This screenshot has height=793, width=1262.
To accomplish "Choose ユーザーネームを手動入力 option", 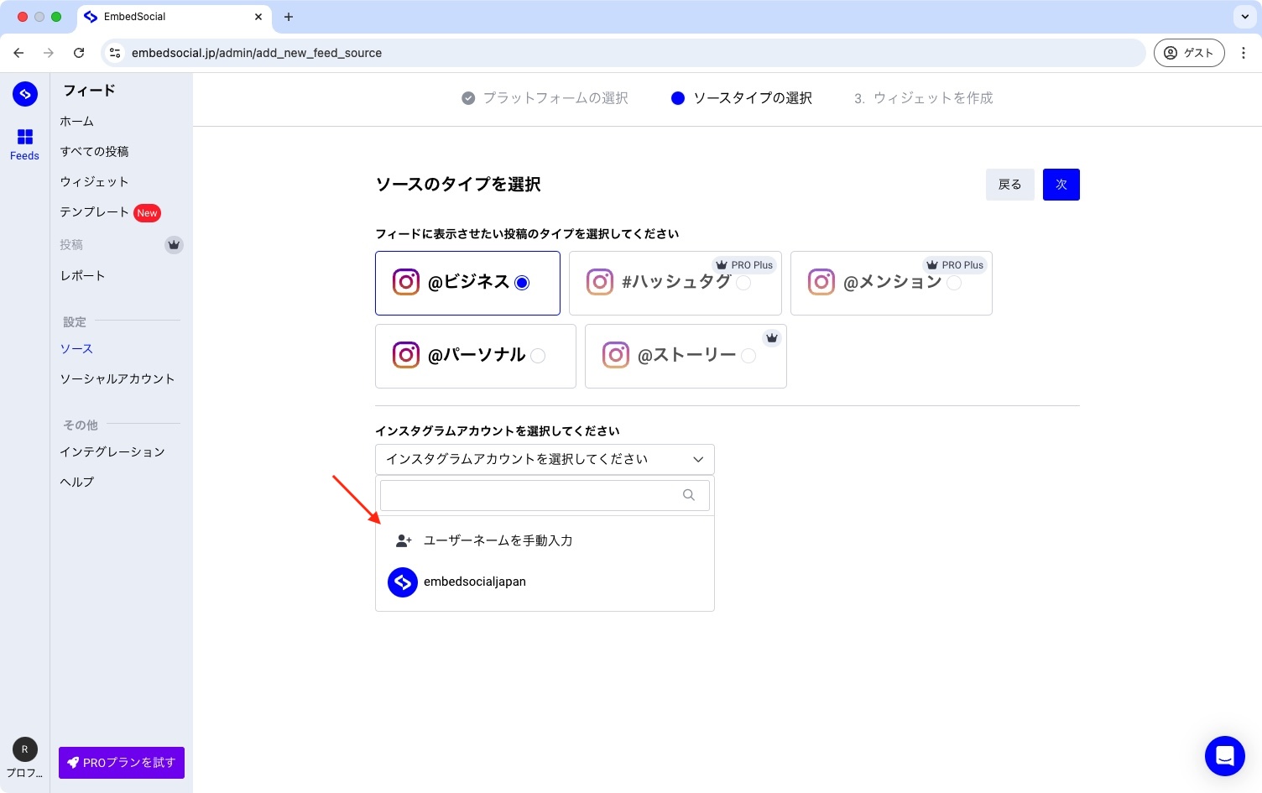I will point(545,541).
